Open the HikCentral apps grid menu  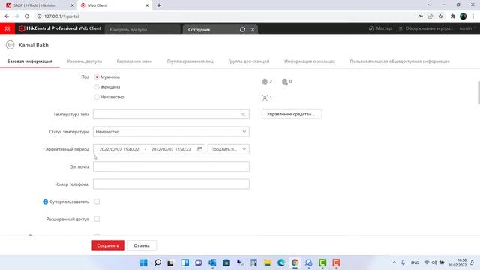(7, 28)
